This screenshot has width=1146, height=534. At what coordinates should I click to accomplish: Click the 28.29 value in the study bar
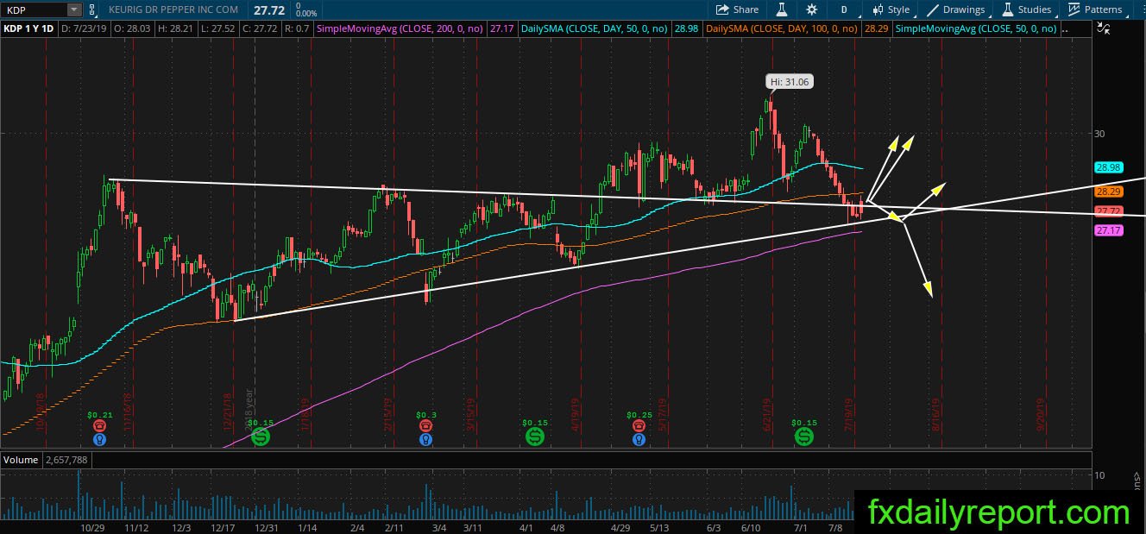click(876, 28)
